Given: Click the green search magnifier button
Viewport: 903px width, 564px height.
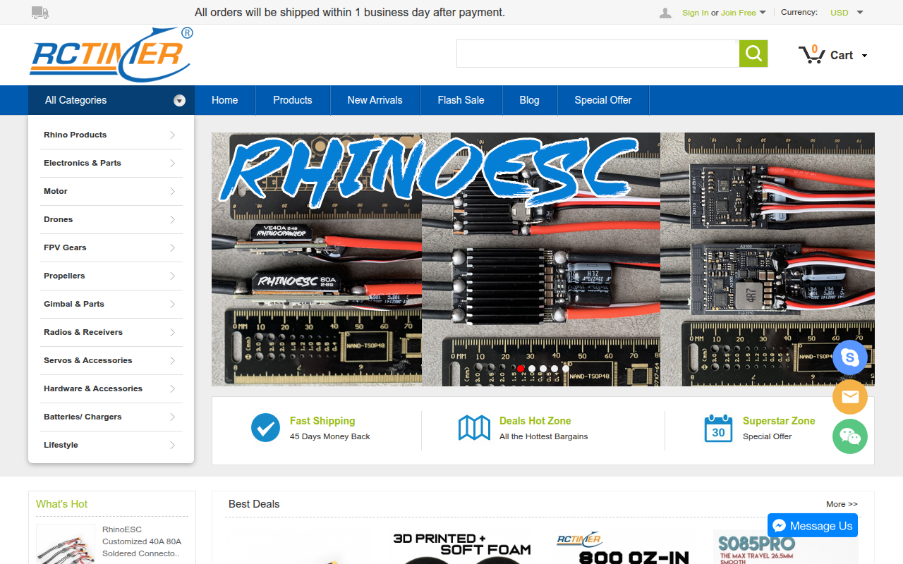Looking at the screenshot, I should pyautogui.click(x=753, y=54).
